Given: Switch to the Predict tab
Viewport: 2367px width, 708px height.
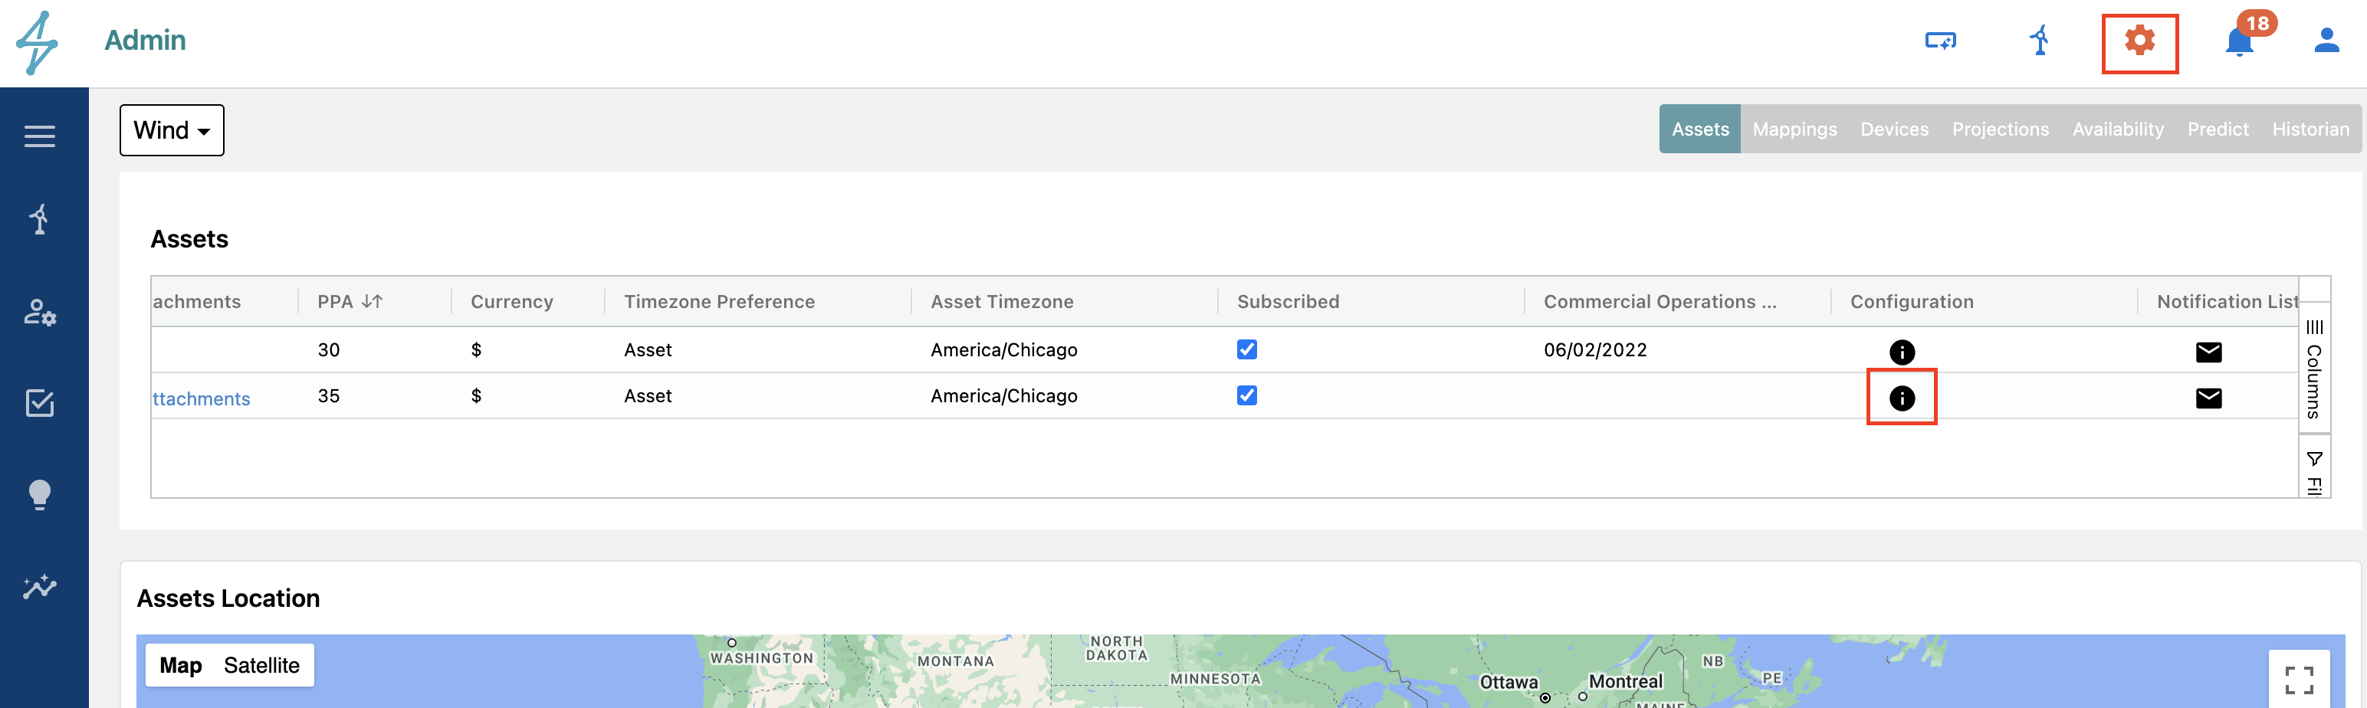Looking at the screenshot, I should coord(2218,129).
